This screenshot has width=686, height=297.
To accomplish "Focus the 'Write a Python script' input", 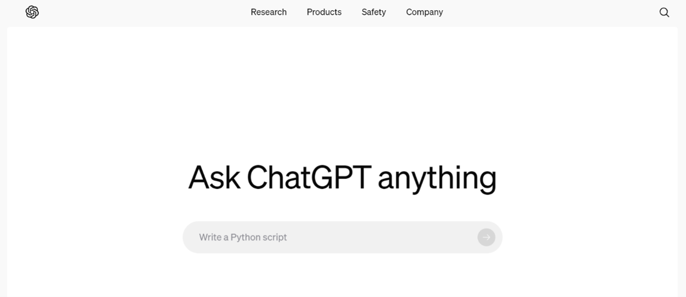I will coord(342,237).
